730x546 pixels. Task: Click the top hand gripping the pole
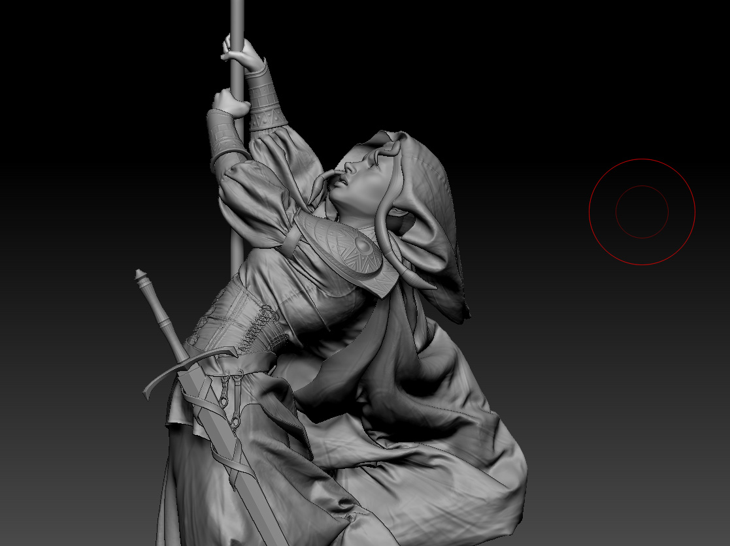(242, 52)
